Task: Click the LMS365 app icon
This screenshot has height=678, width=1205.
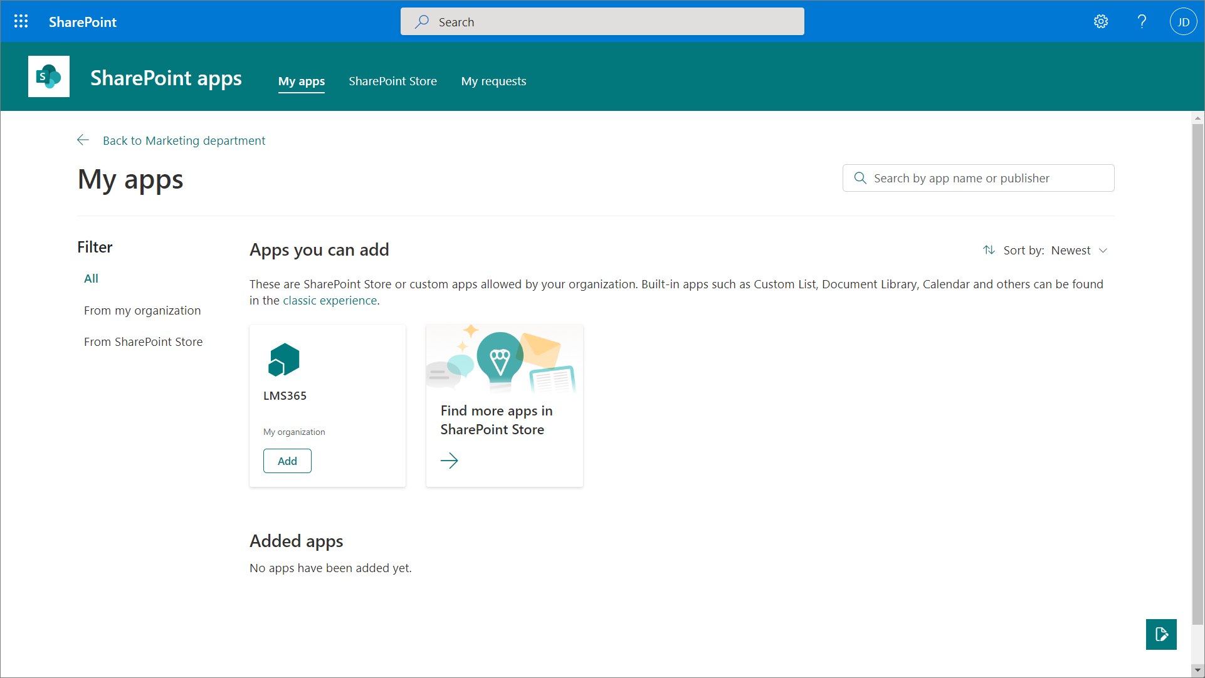Action: pos(284,360)
